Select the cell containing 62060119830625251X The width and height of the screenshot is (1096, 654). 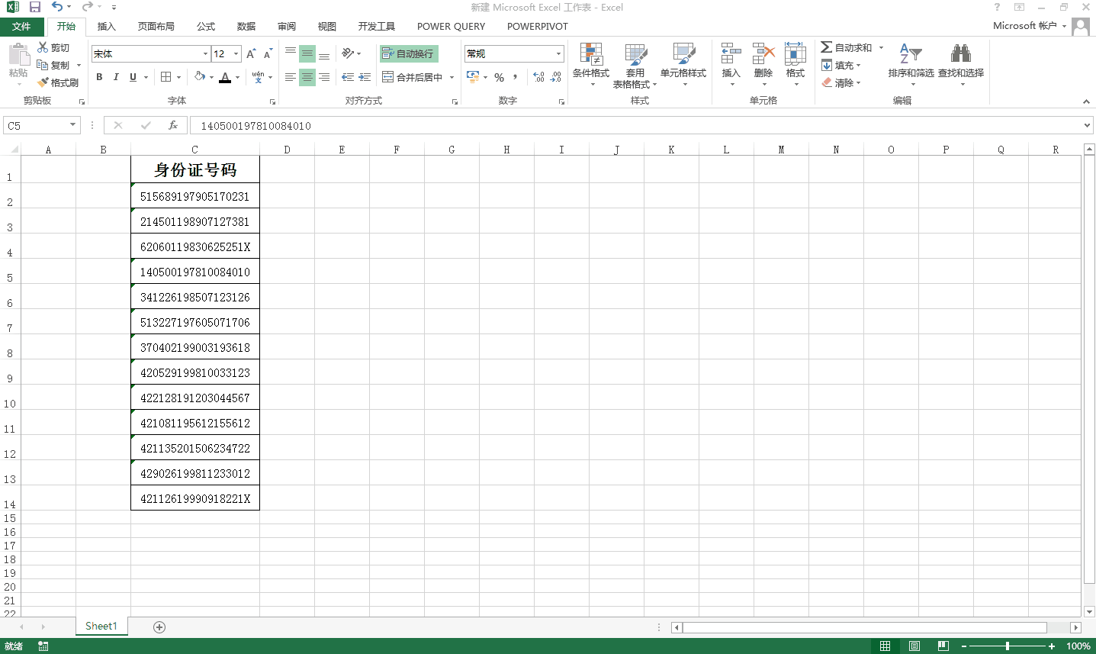pyautogui.click(x=195, y=246)
